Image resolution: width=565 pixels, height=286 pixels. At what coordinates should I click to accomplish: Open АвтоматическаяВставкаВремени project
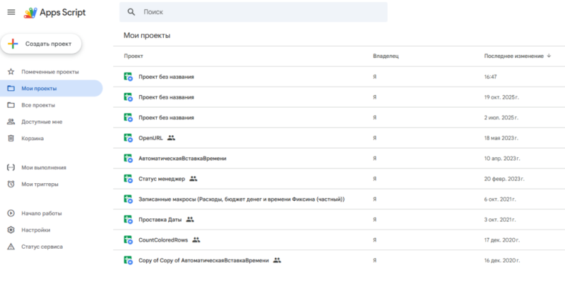click(x=182, y=158)
